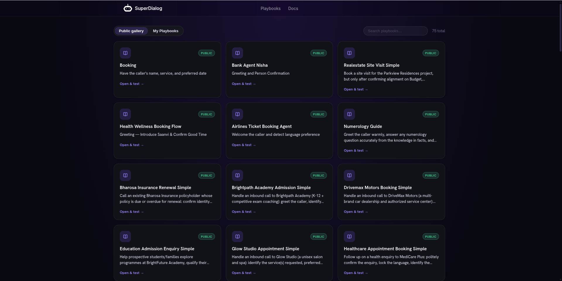Click the PUBLIC badge on Numerology Guide card
The width and height of the screenshot is (562, 281).
click(x=431, y=114)
